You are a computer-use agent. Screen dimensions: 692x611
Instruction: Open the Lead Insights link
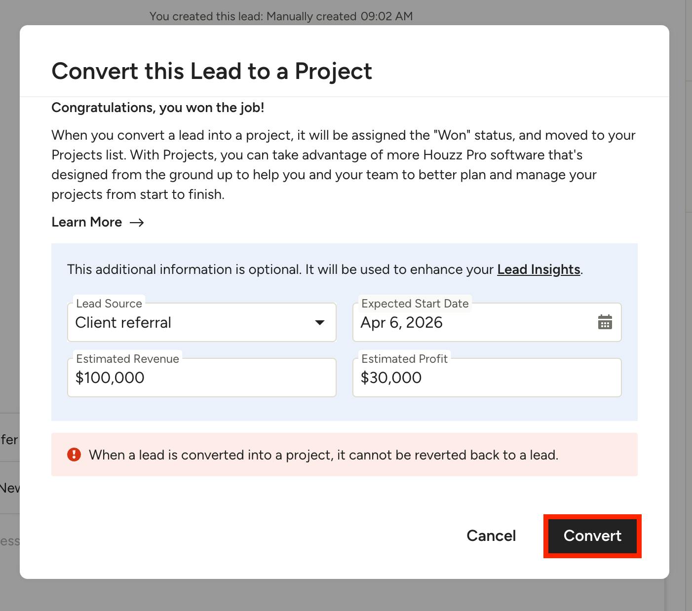(x=538, y=269)
